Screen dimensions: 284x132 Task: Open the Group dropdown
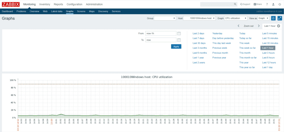click(165, 18)
